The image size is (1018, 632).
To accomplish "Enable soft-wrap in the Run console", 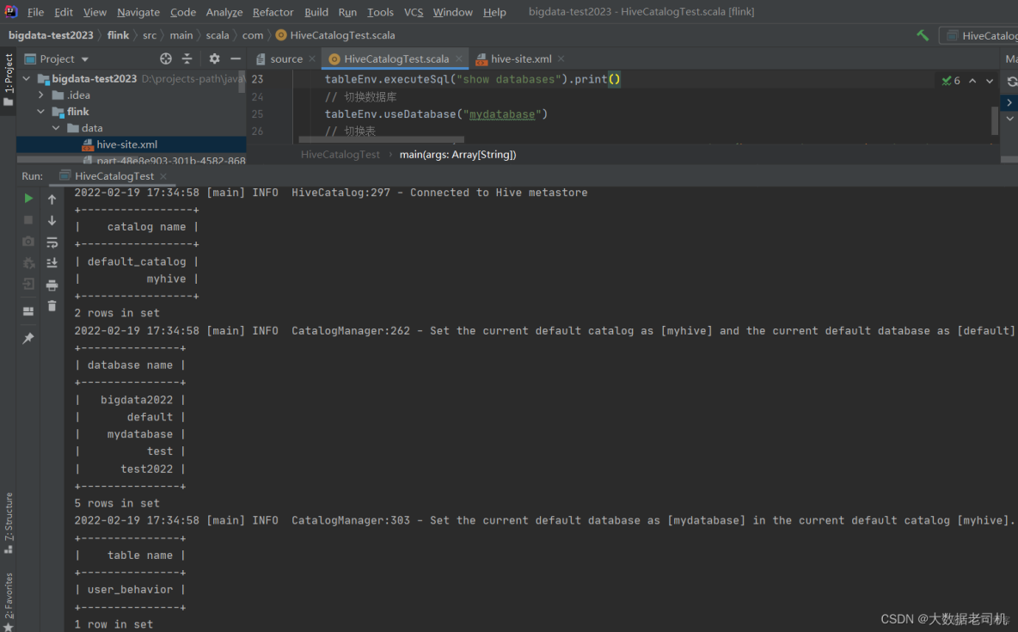I will click(x=52, y=242).
